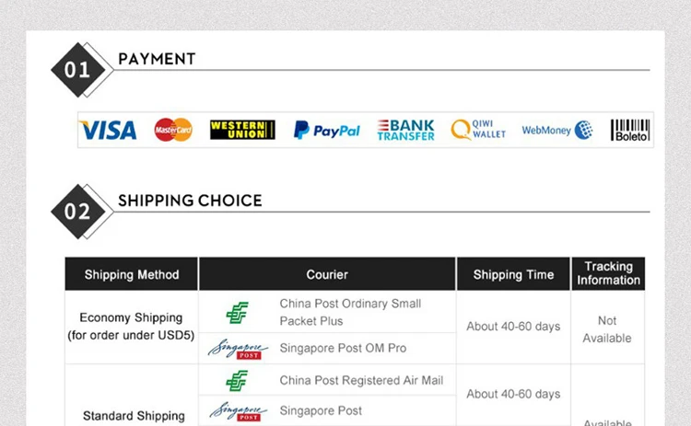Click the Shipping Method column header
Screen dimensions: 691x426
click(132, 274)
